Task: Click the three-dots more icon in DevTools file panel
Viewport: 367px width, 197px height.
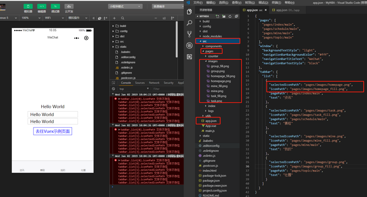Action: click(x=156, y=18)
